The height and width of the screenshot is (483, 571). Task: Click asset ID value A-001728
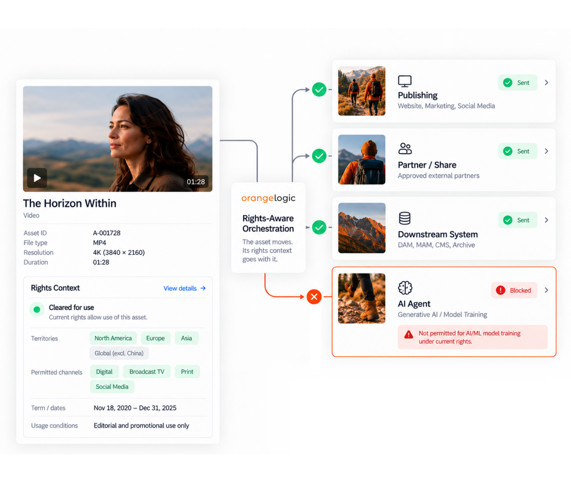(x=107, y=233)
